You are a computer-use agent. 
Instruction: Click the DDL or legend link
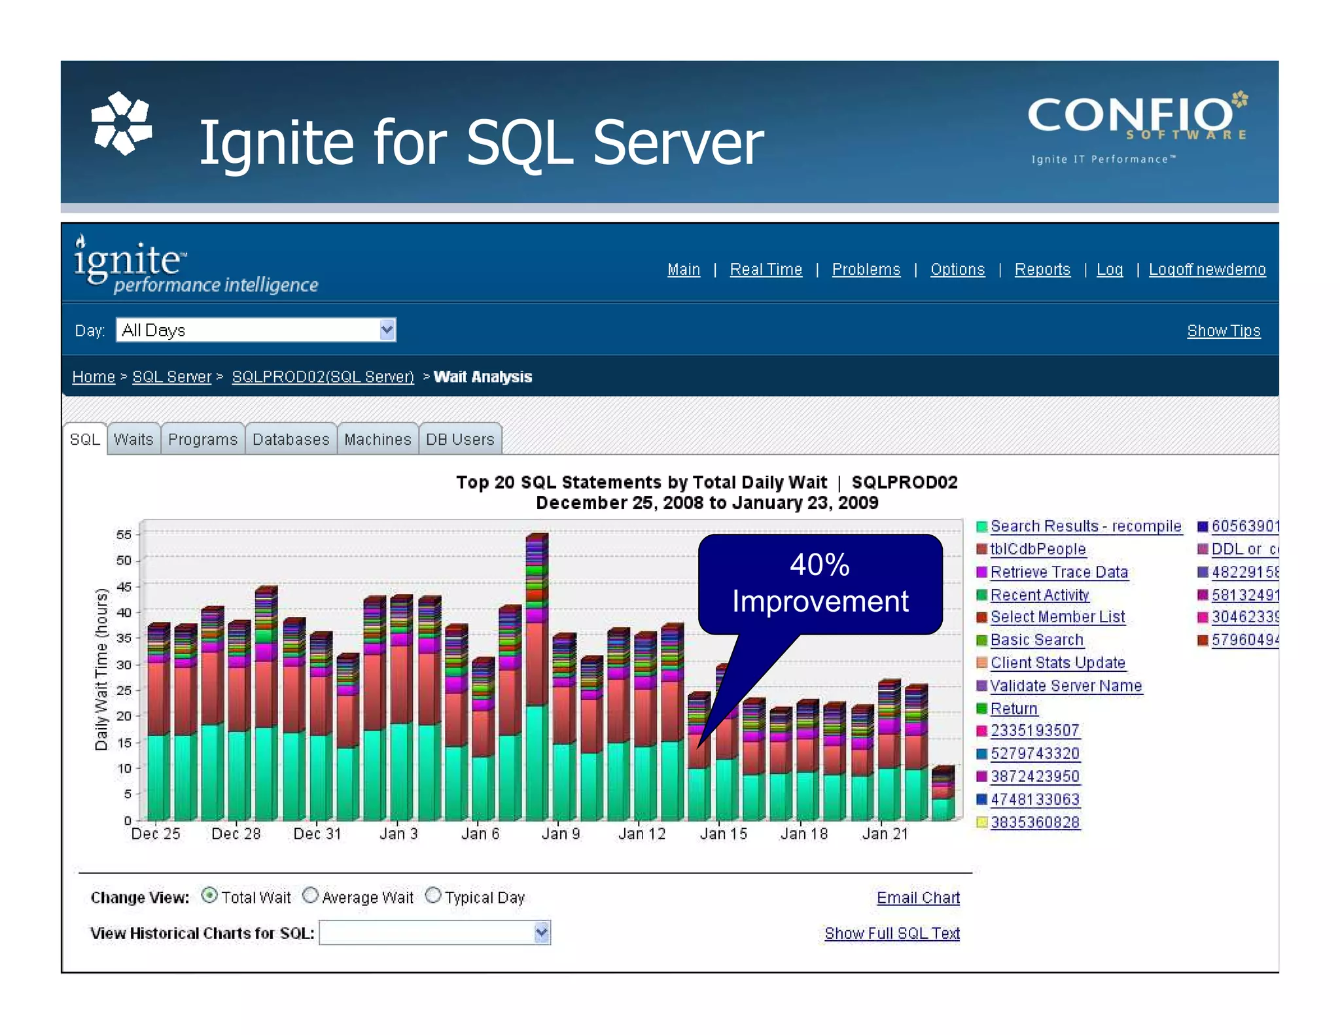click(1244, 549)
